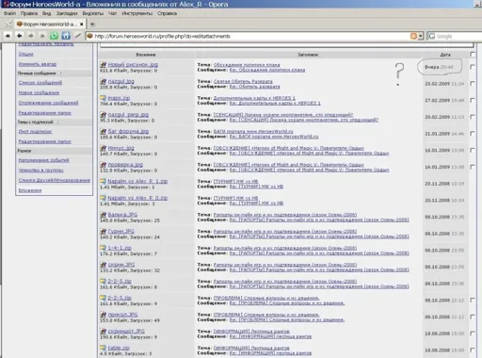Viewport: 482px width, 358px height.
Task: Click the Opera Back navigation arrow
Action: [20, 36]
